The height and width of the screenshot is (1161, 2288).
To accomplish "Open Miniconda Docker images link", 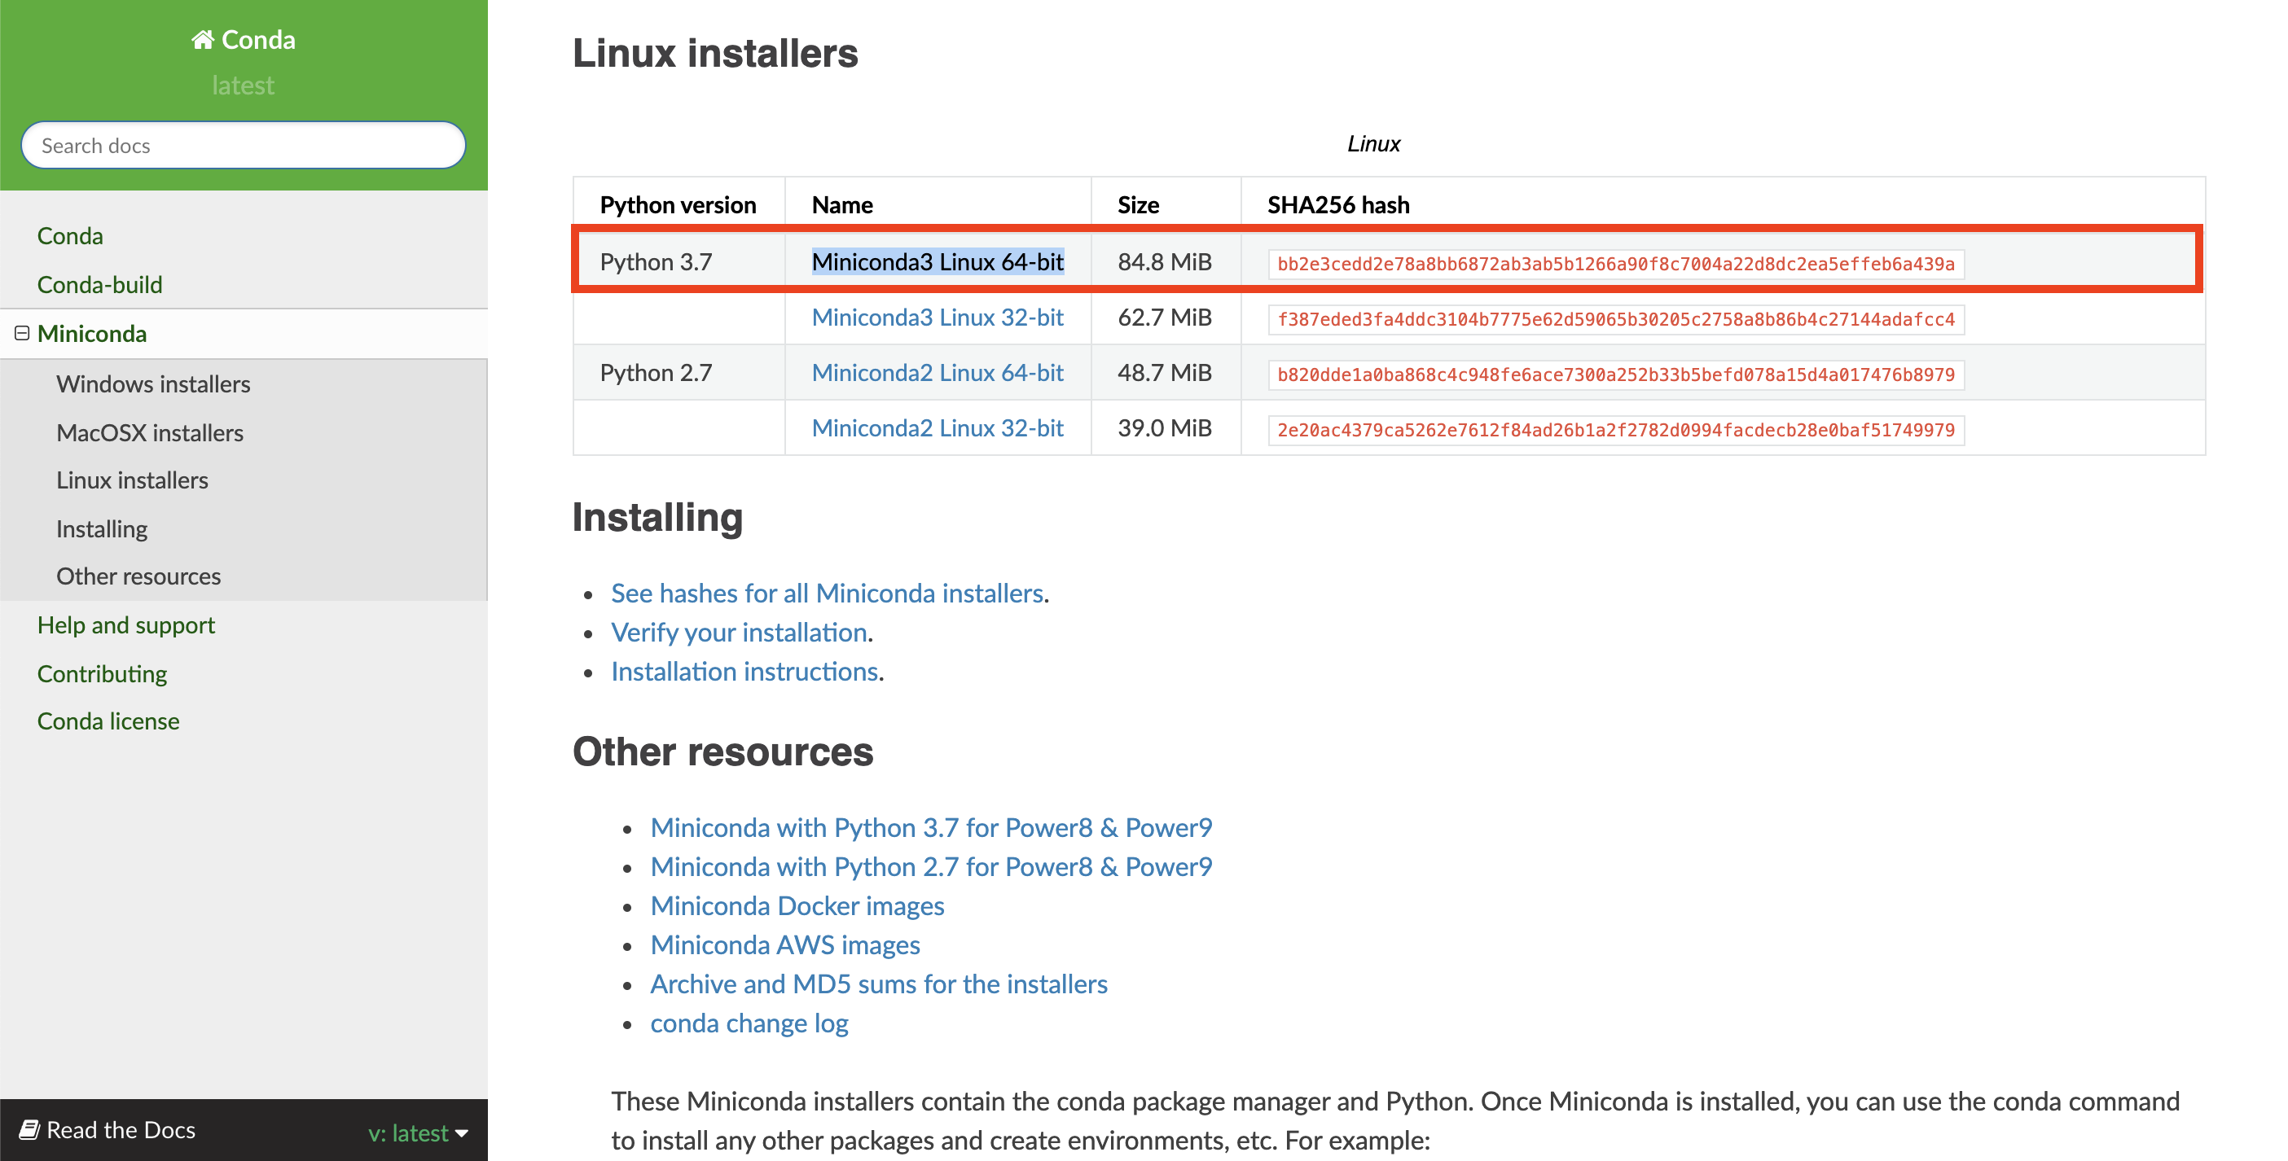I will [797, 905].
